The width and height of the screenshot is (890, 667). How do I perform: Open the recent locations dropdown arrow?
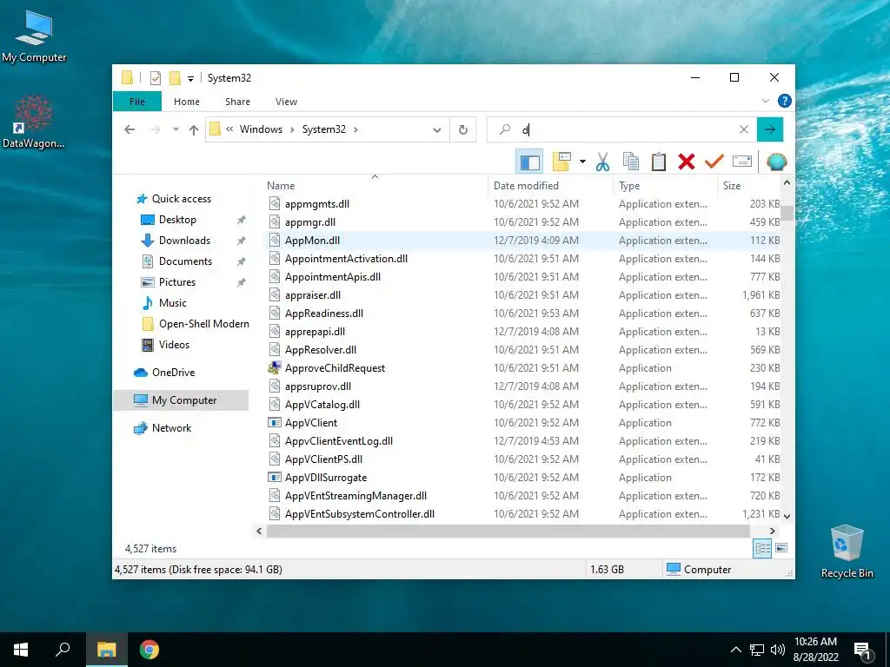point(176,129)
